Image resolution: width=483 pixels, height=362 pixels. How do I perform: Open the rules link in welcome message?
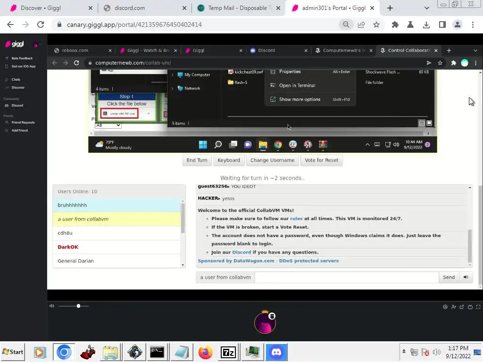(x=296, y=219)
